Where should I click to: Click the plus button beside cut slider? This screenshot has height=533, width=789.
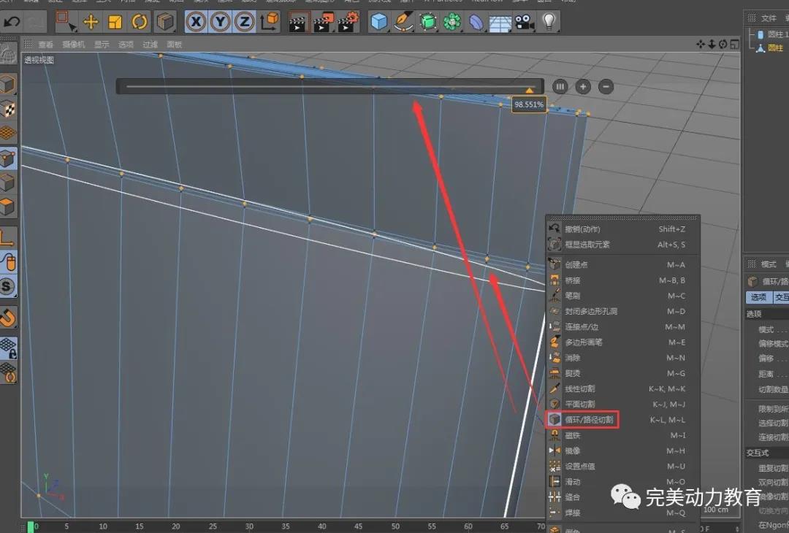(x=583, y=86)
